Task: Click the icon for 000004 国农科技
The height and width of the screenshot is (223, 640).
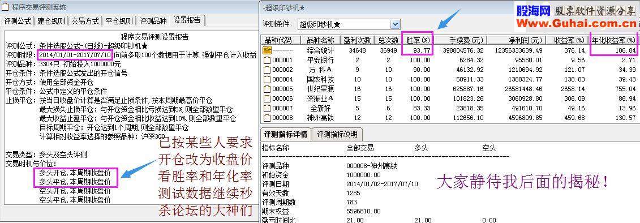Action: [267, 79]
